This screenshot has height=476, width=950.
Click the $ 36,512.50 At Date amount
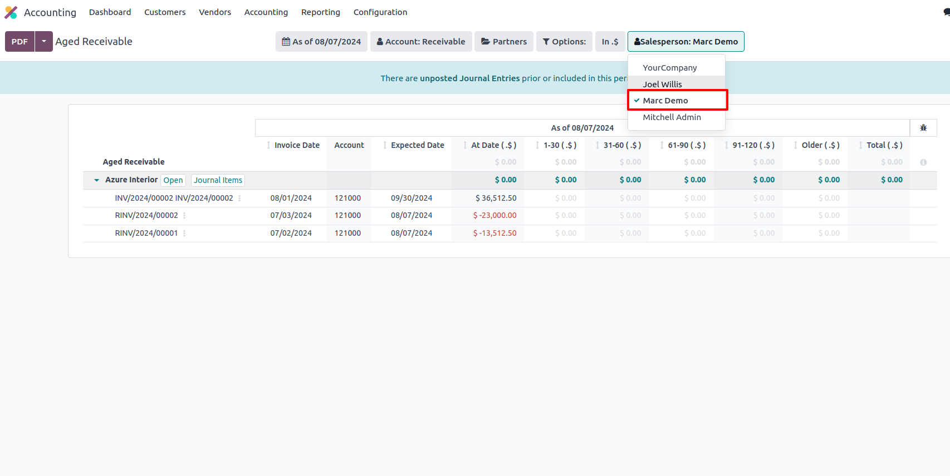[x=496, y=198]
